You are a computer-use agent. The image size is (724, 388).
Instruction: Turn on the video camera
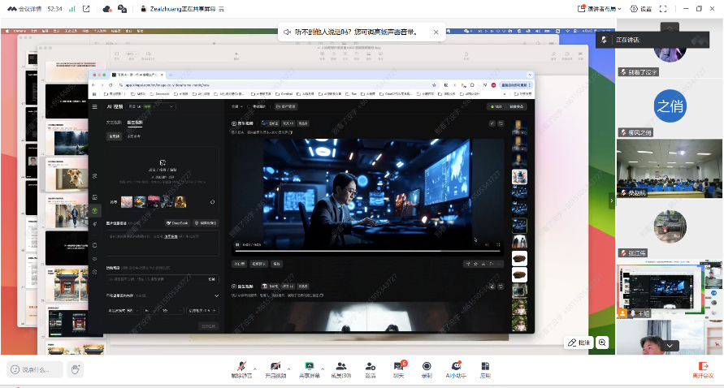275,368
